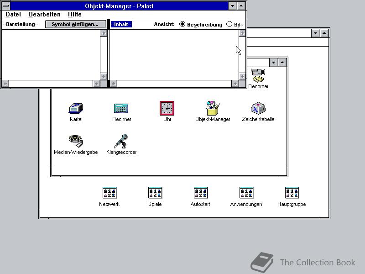Open the Hauptgruppe program group
Screen dimensions: 365x274
(292, 193)
